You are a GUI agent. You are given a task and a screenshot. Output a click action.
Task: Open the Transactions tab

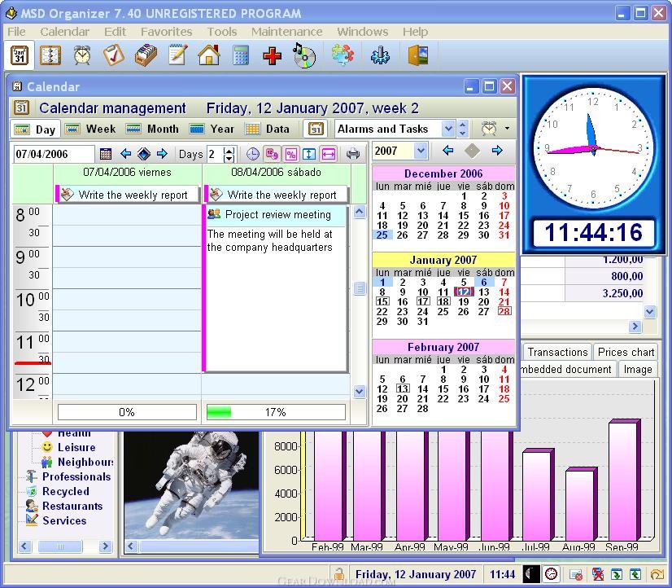point(557,352)
